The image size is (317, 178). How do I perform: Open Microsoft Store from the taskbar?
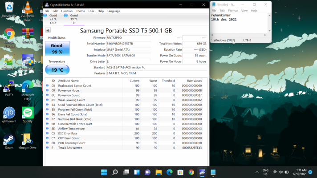click(180, 172)
